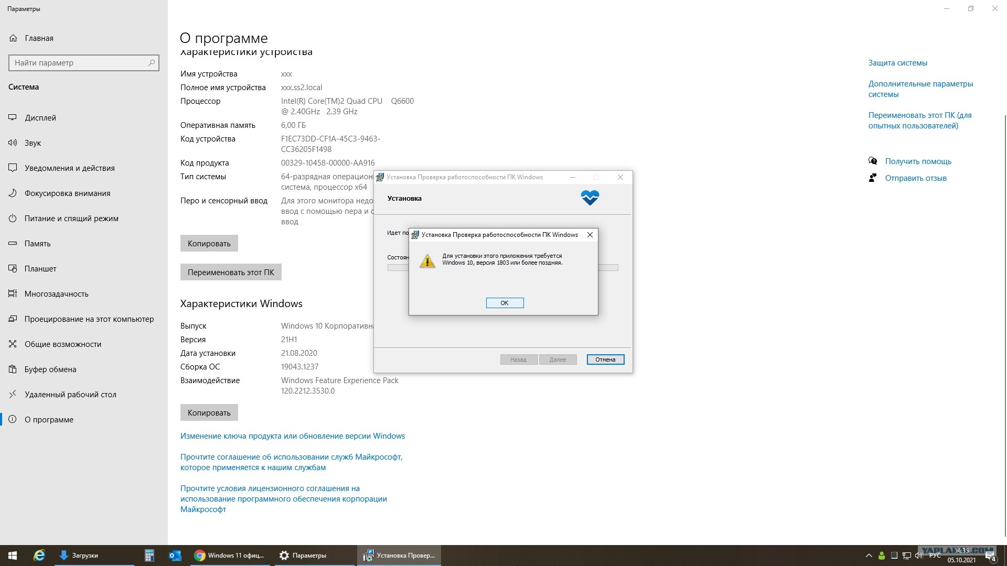The width and height of the screenshot is (1007, 566).
Task: Open the Звук sound settings
Action: coord(33,143)
